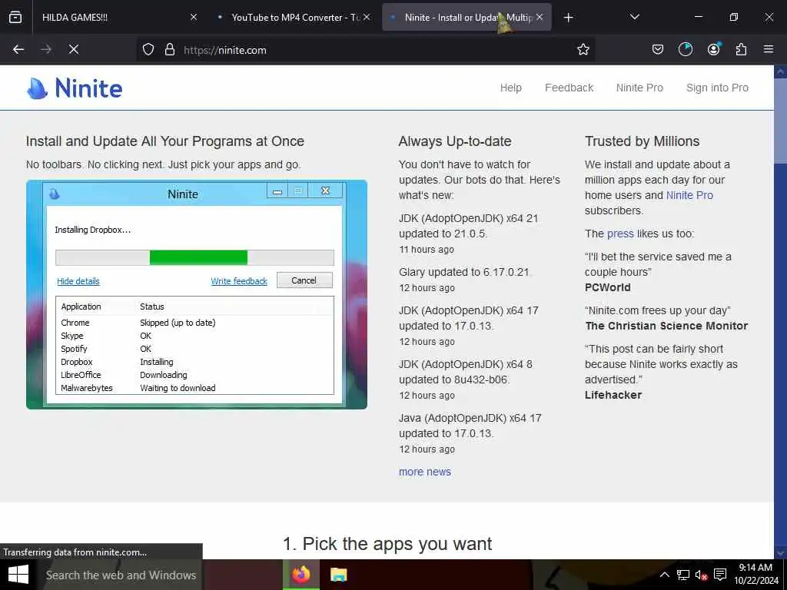
Task: Click the Search the web and Windows box
Action: tap(121, 575)
